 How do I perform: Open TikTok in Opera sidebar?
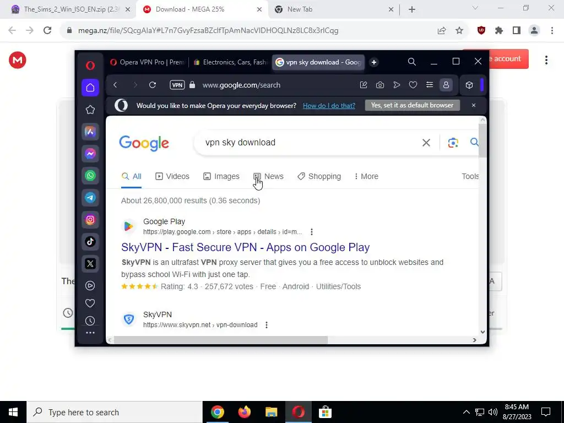coord(90,242)
